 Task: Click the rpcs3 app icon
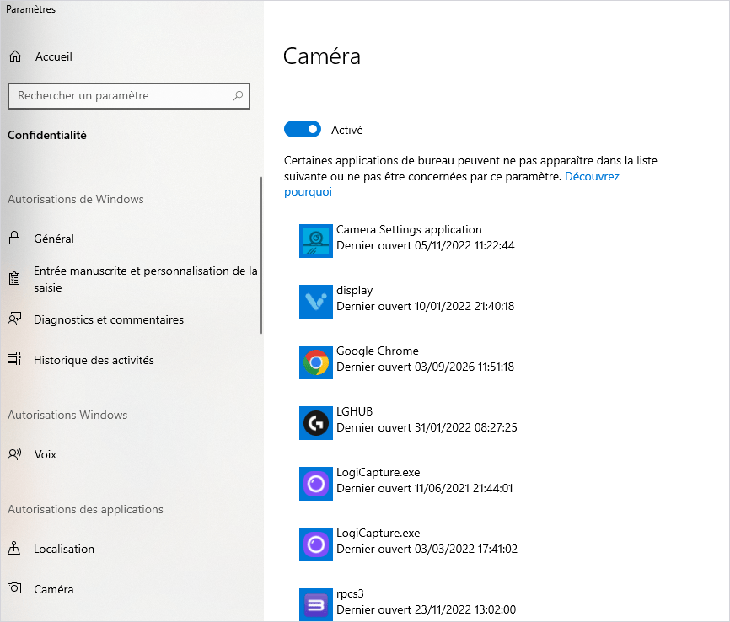pyautogui.click(x=316, y=605)
